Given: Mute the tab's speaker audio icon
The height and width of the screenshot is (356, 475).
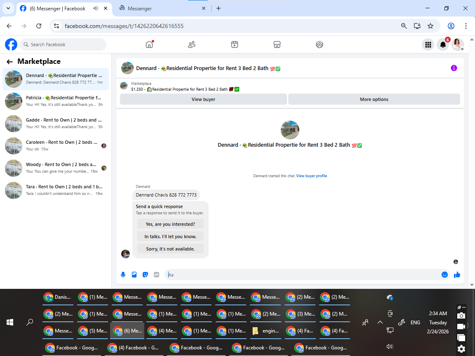Looking at the screenshot, I should (96, 9).
